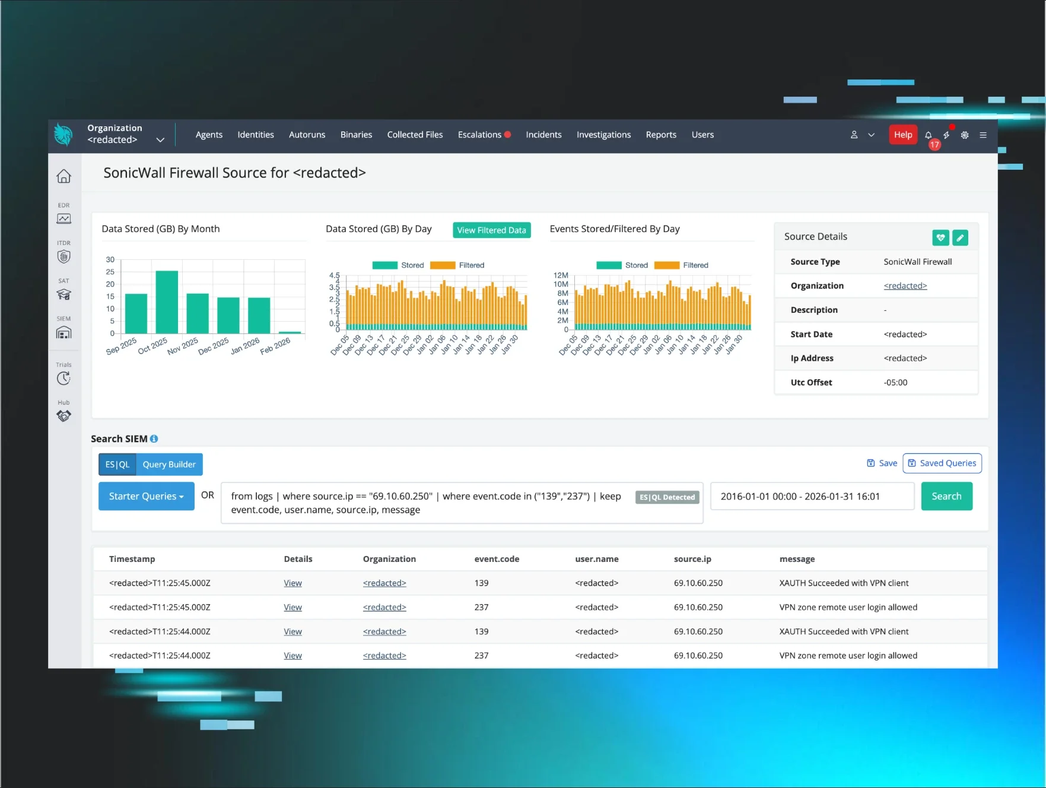This screenshot has height=788, width=1046.
Task: Click the source health heart icon
Action: point(940,238)
